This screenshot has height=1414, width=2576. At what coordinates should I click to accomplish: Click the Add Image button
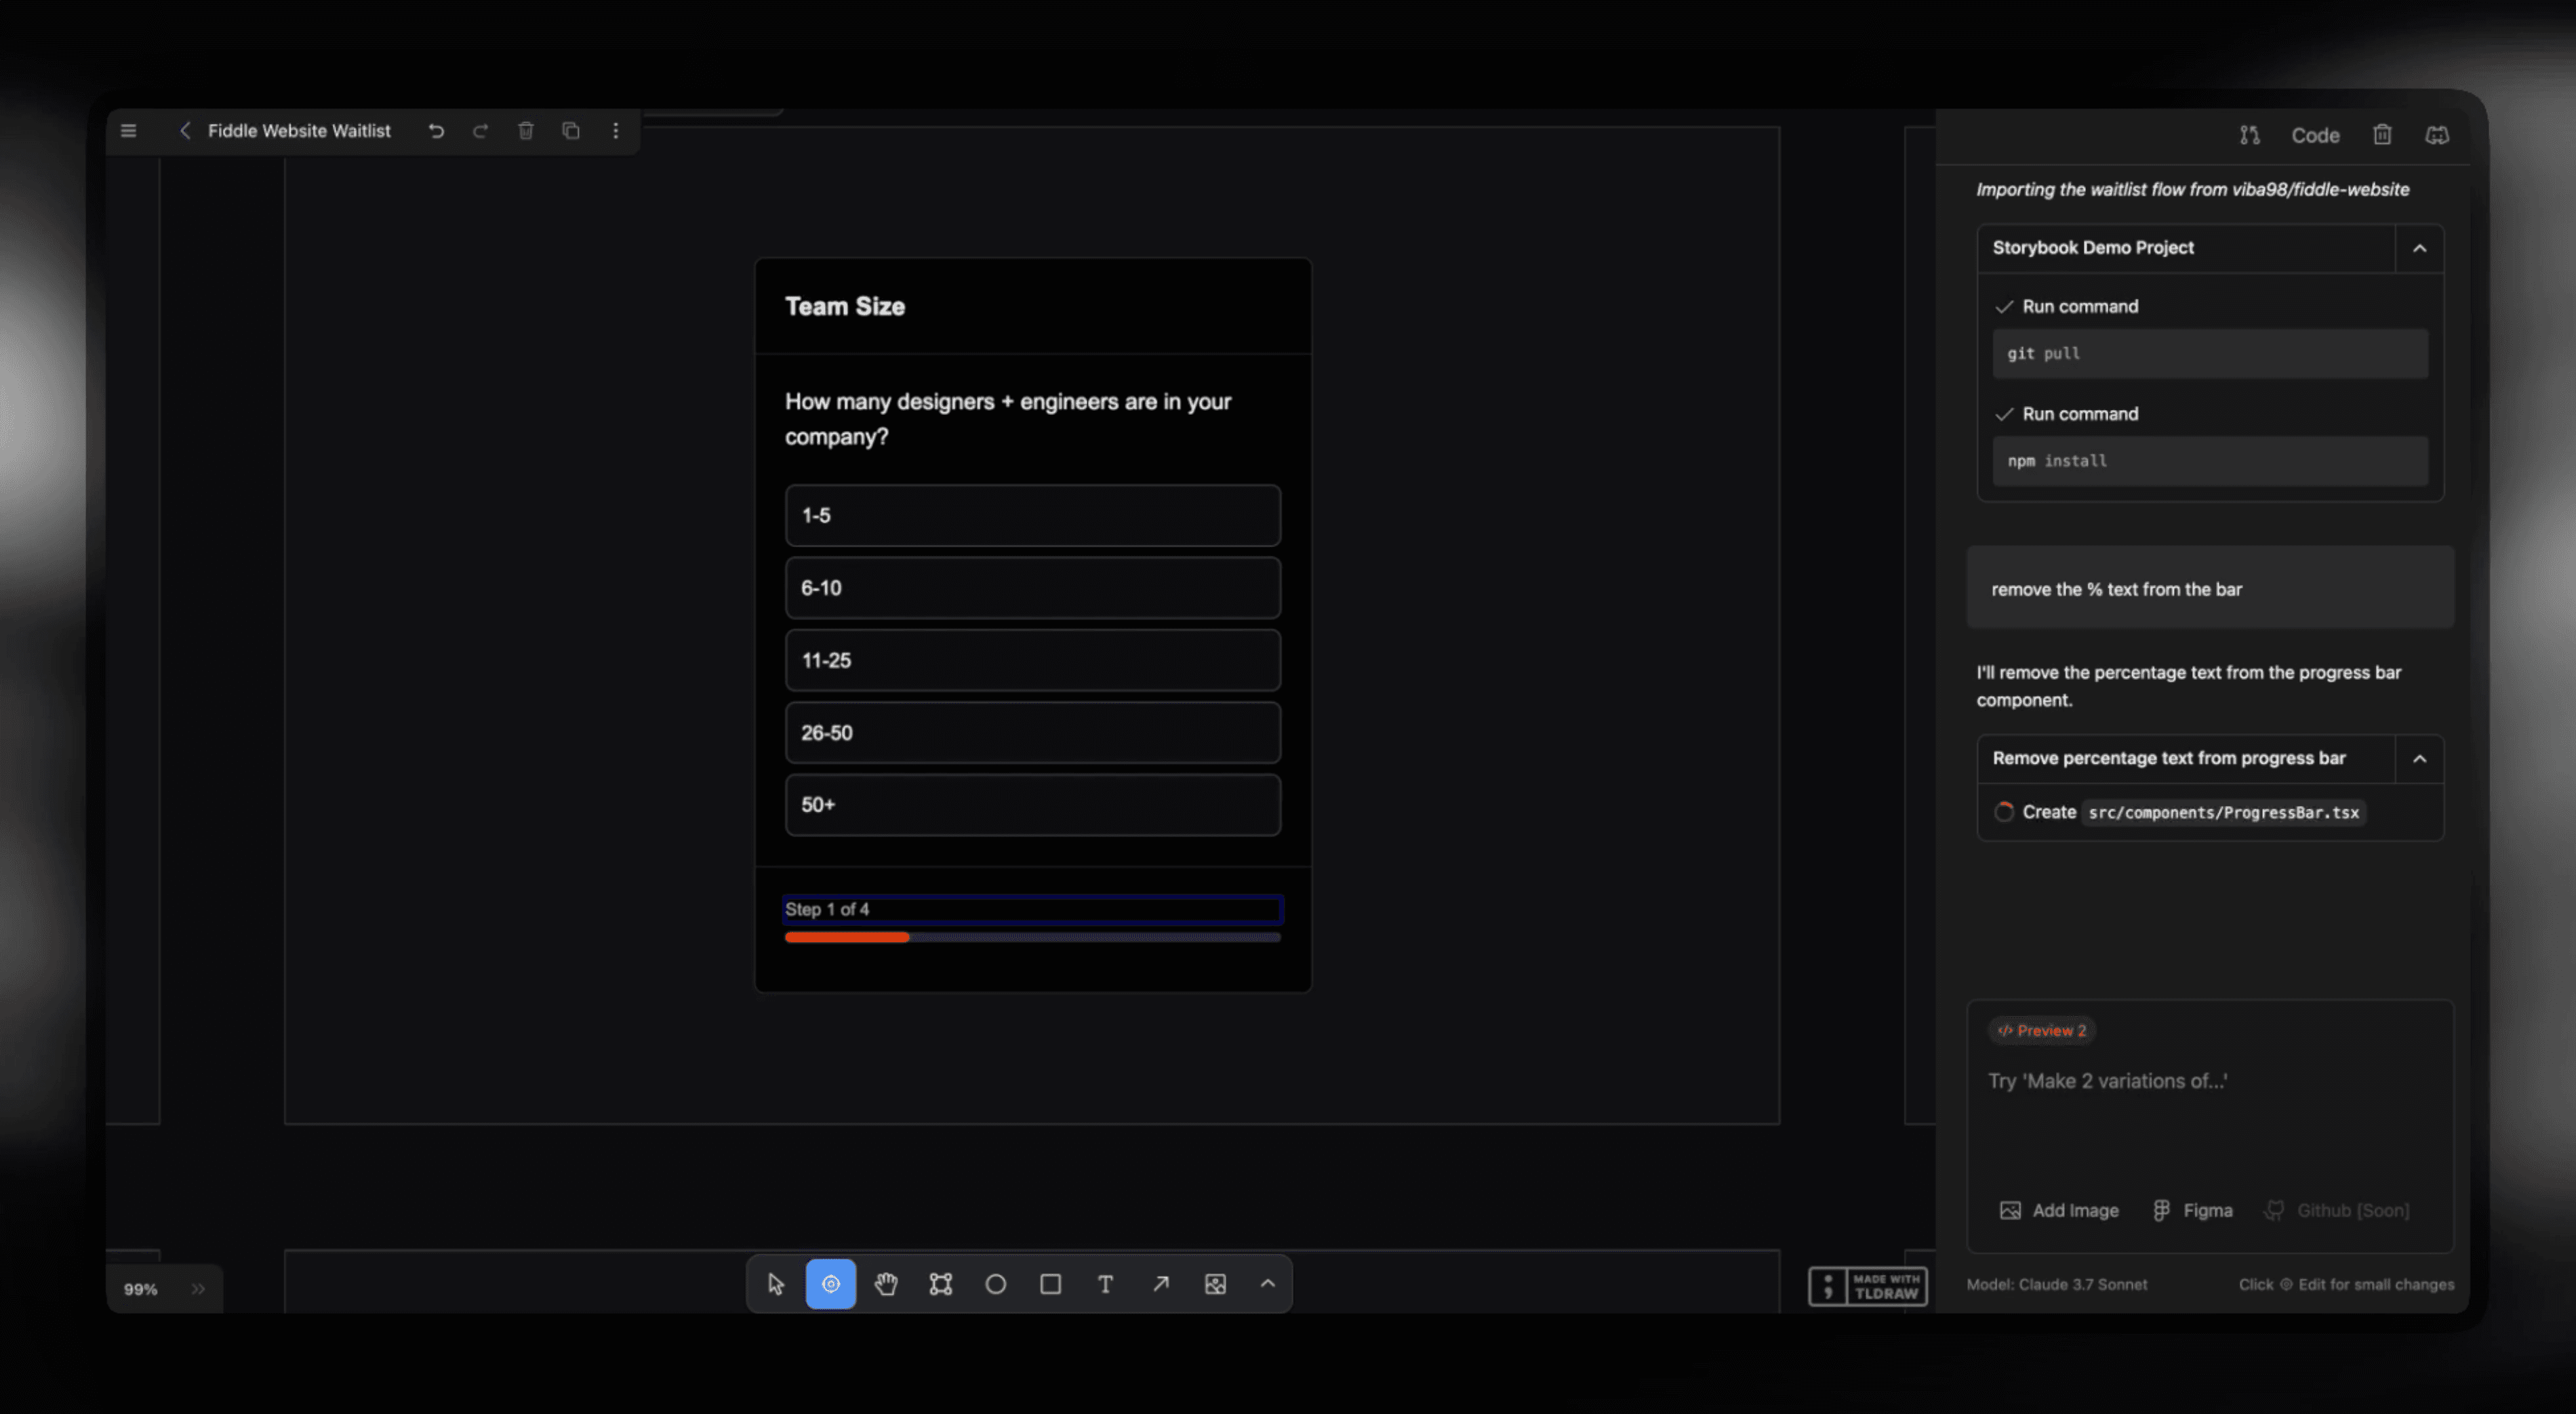tap(2059, 1211)
